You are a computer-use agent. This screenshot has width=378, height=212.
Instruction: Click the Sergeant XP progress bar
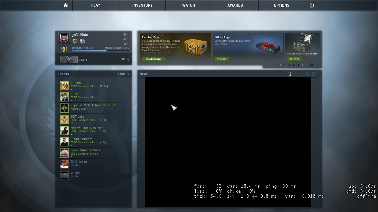click(100, 51)
